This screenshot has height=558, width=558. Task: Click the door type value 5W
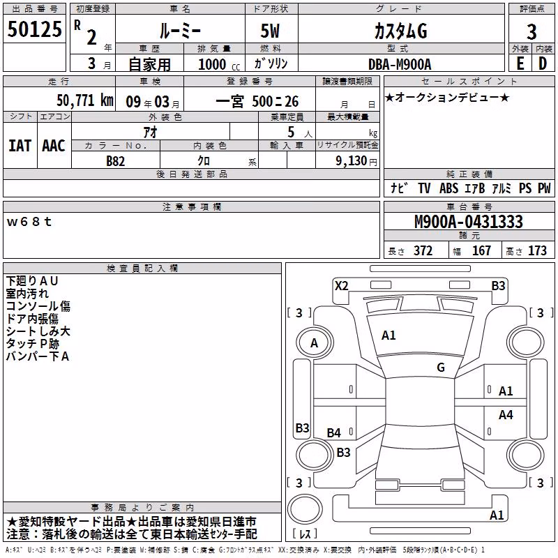click(271, 31)
